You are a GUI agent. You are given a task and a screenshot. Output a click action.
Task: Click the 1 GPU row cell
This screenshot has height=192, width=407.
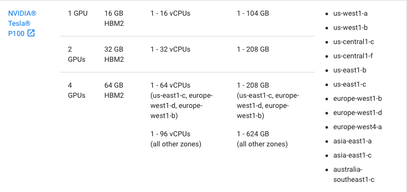click(x=78, y=14)
